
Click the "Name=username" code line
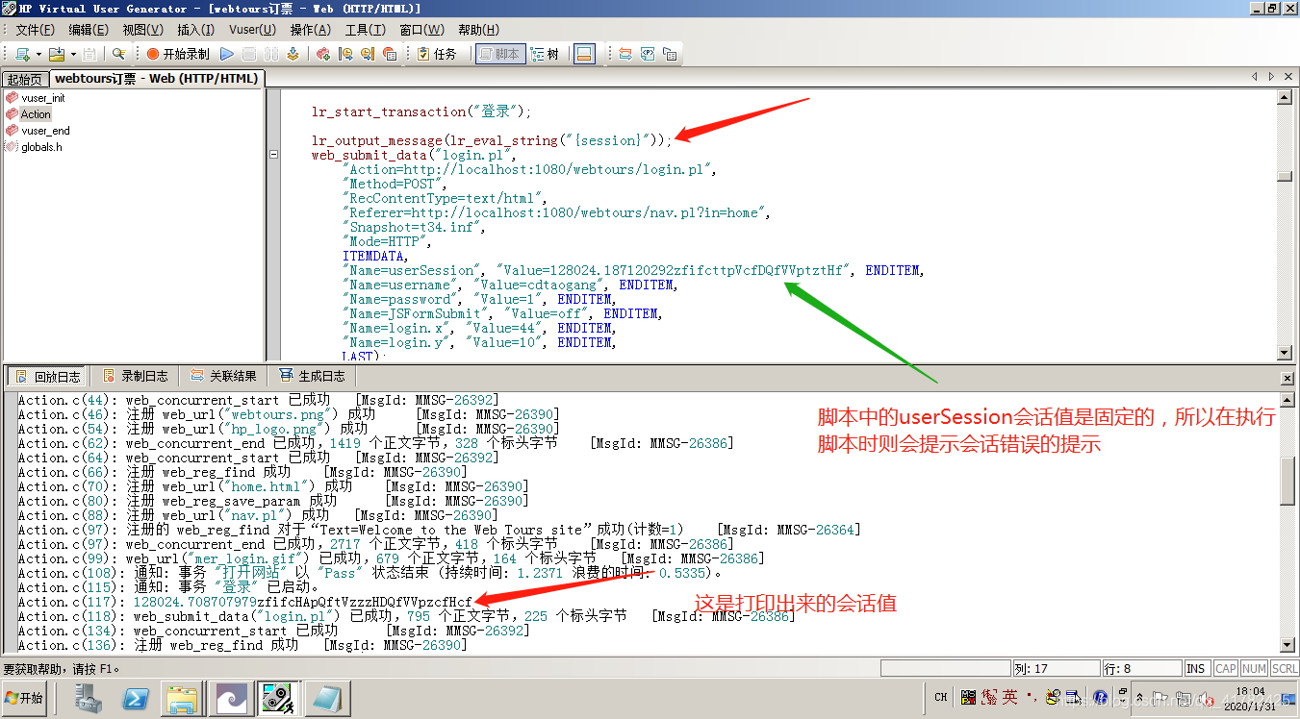coord(511,285)
